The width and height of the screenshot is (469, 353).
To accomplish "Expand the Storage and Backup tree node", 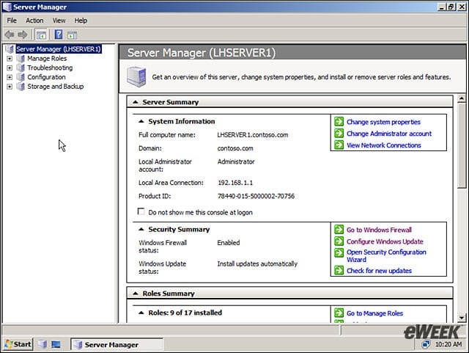I will 10,87.
